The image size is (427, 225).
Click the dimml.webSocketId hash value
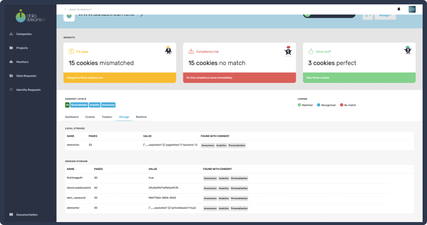coord(163,188)
